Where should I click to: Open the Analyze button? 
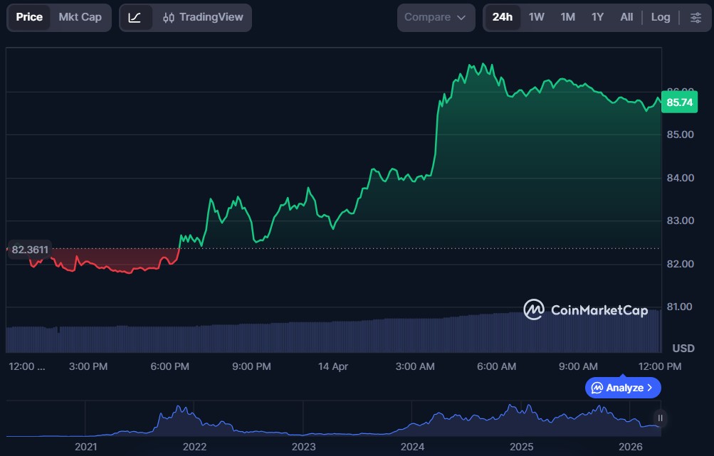click(623, 388)
